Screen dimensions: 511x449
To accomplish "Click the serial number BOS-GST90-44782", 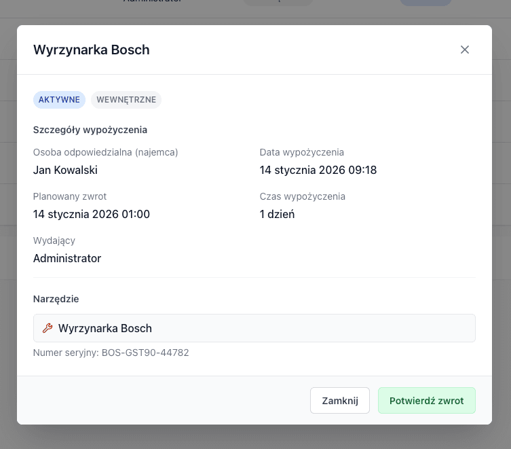I will pyautogui.click(x=145, y=353).
